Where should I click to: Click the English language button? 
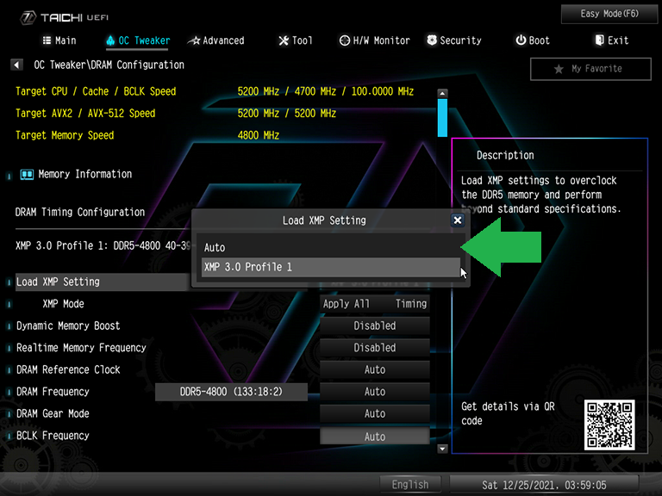pos(410,485)
